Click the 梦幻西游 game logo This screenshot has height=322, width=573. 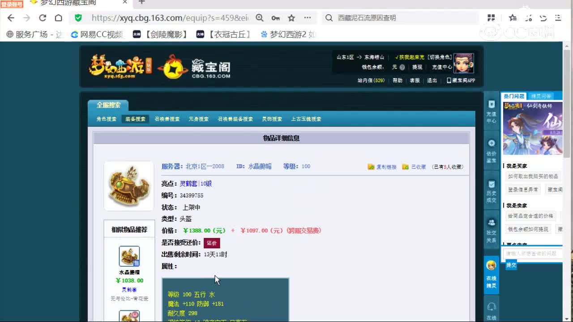pyautogui.click(x=121, y=66)
